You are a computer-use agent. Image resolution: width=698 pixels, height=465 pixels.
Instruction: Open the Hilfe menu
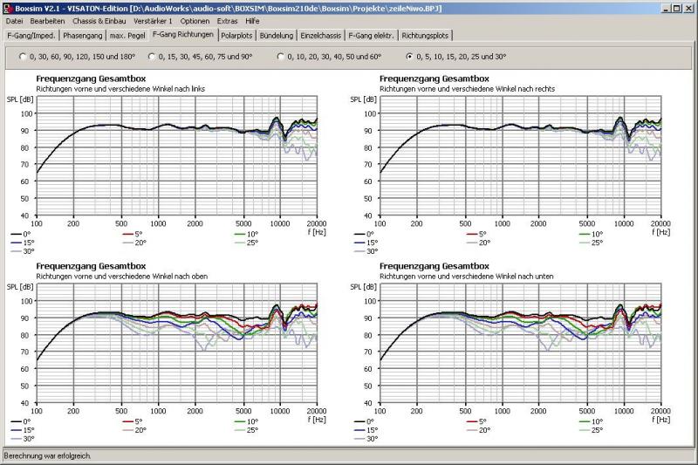252,21
